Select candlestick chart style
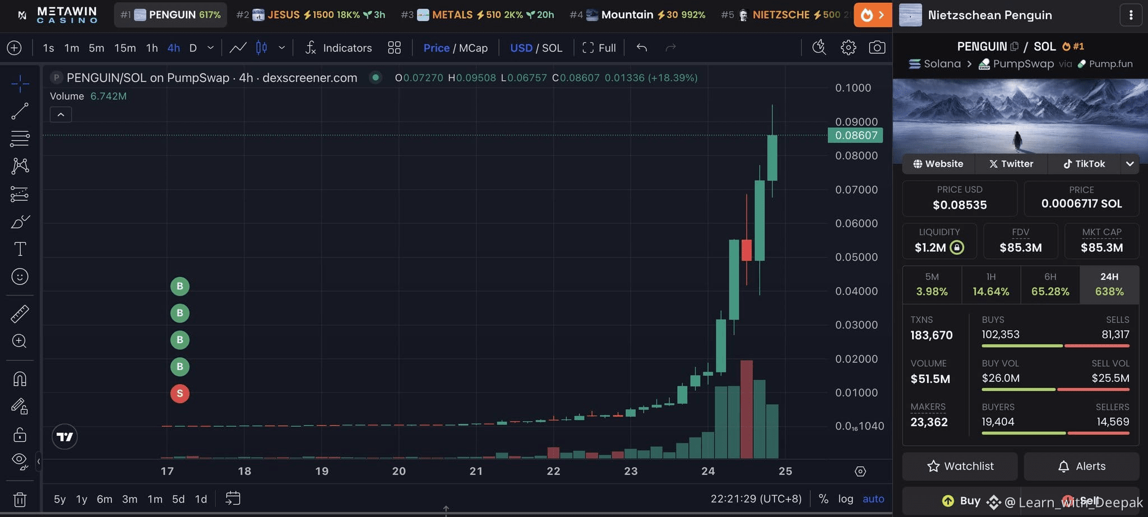 click(262, 48)
